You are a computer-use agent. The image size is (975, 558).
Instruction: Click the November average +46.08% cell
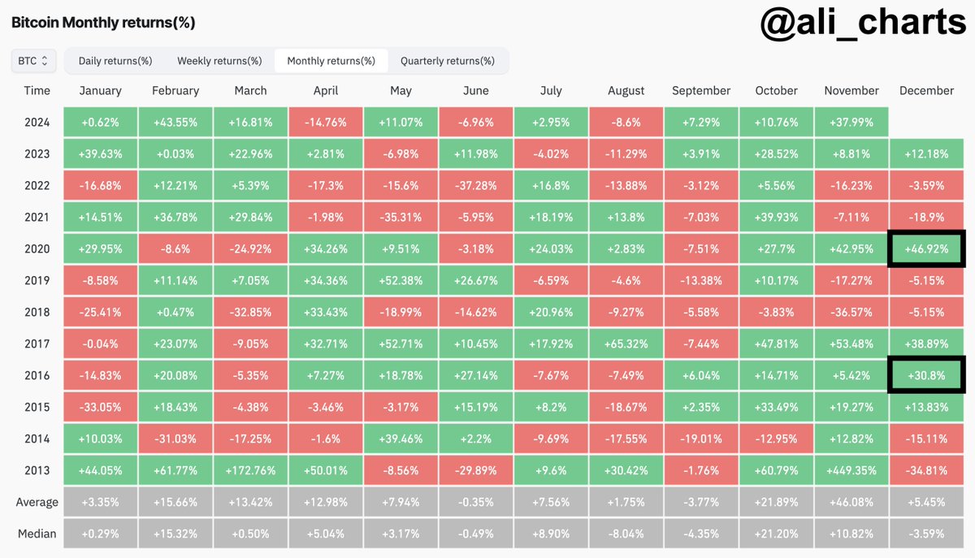pyautogui.click(x=851, y=502)
